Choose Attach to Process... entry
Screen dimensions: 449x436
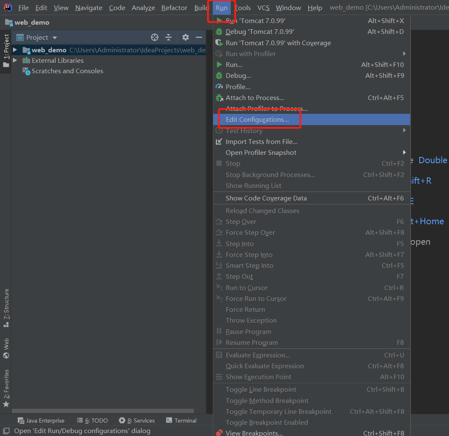tap(312, 98)
